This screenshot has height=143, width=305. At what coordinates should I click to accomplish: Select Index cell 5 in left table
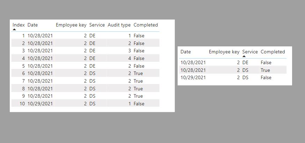(23, 66)
